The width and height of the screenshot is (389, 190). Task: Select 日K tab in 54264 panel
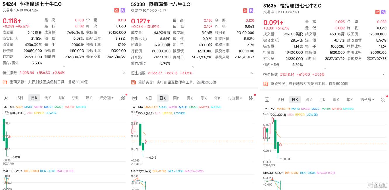(x=34, y=98)
